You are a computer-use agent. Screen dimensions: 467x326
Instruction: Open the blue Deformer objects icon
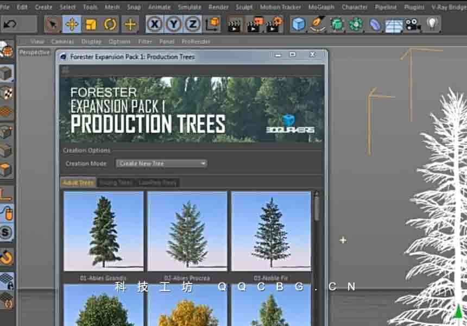[375, 24]
